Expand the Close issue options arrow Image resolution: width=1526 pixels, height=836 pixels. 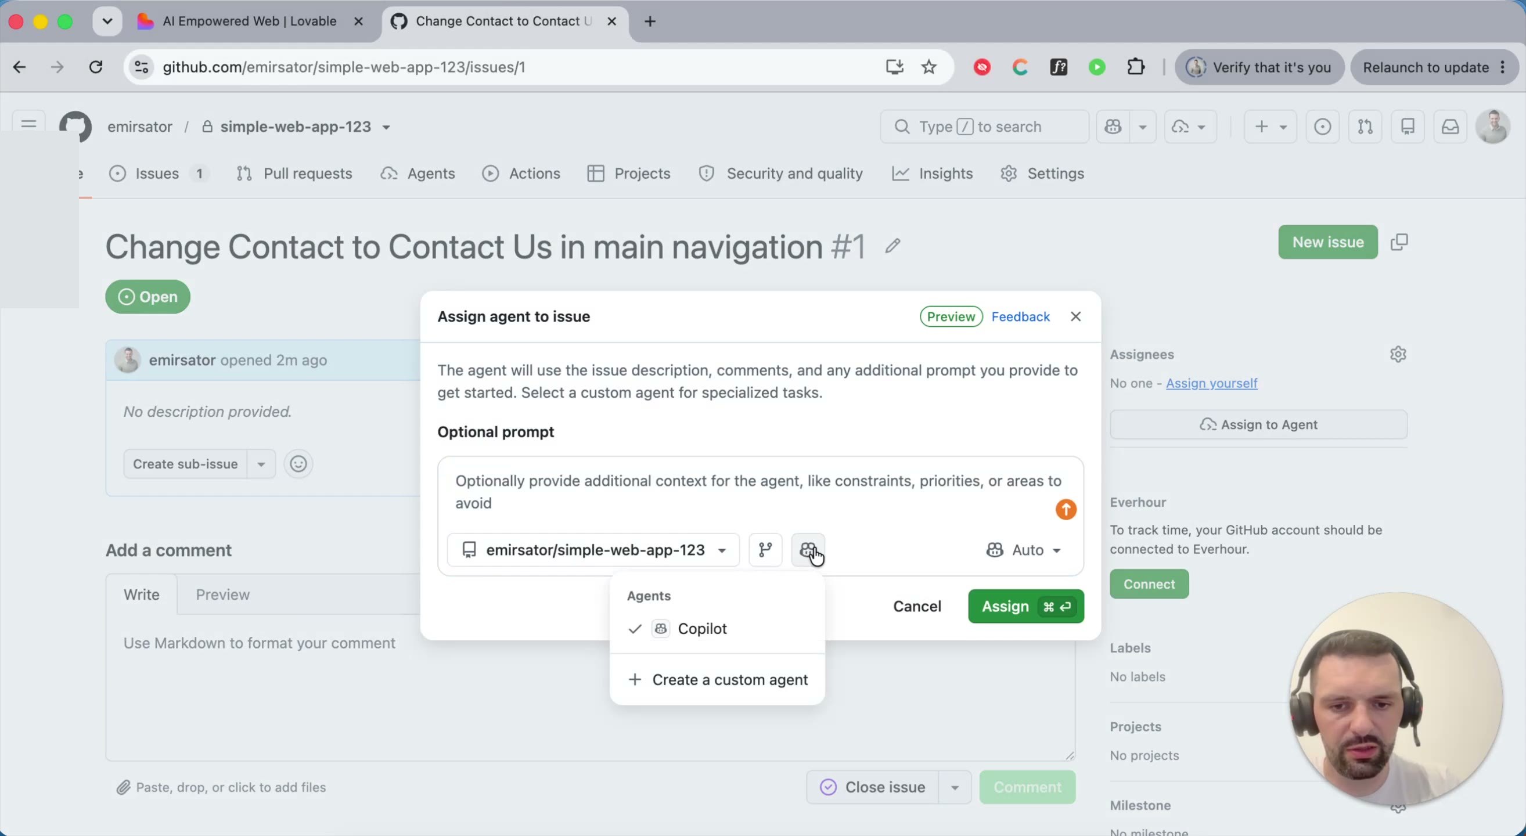(x=955, y=787)
